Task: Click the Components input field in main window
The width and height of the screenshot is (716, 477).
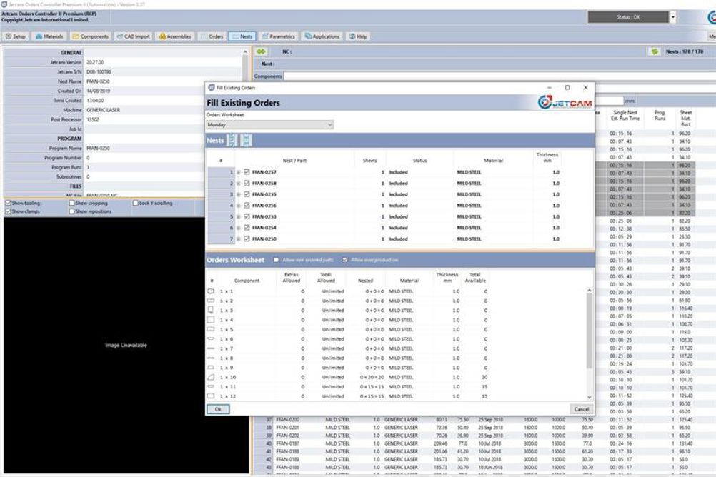Action: tap(499, 76)
